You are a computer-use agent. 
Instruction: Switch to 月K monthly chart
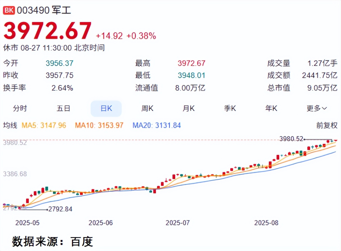pyautogui.click(x=189, y=109)
